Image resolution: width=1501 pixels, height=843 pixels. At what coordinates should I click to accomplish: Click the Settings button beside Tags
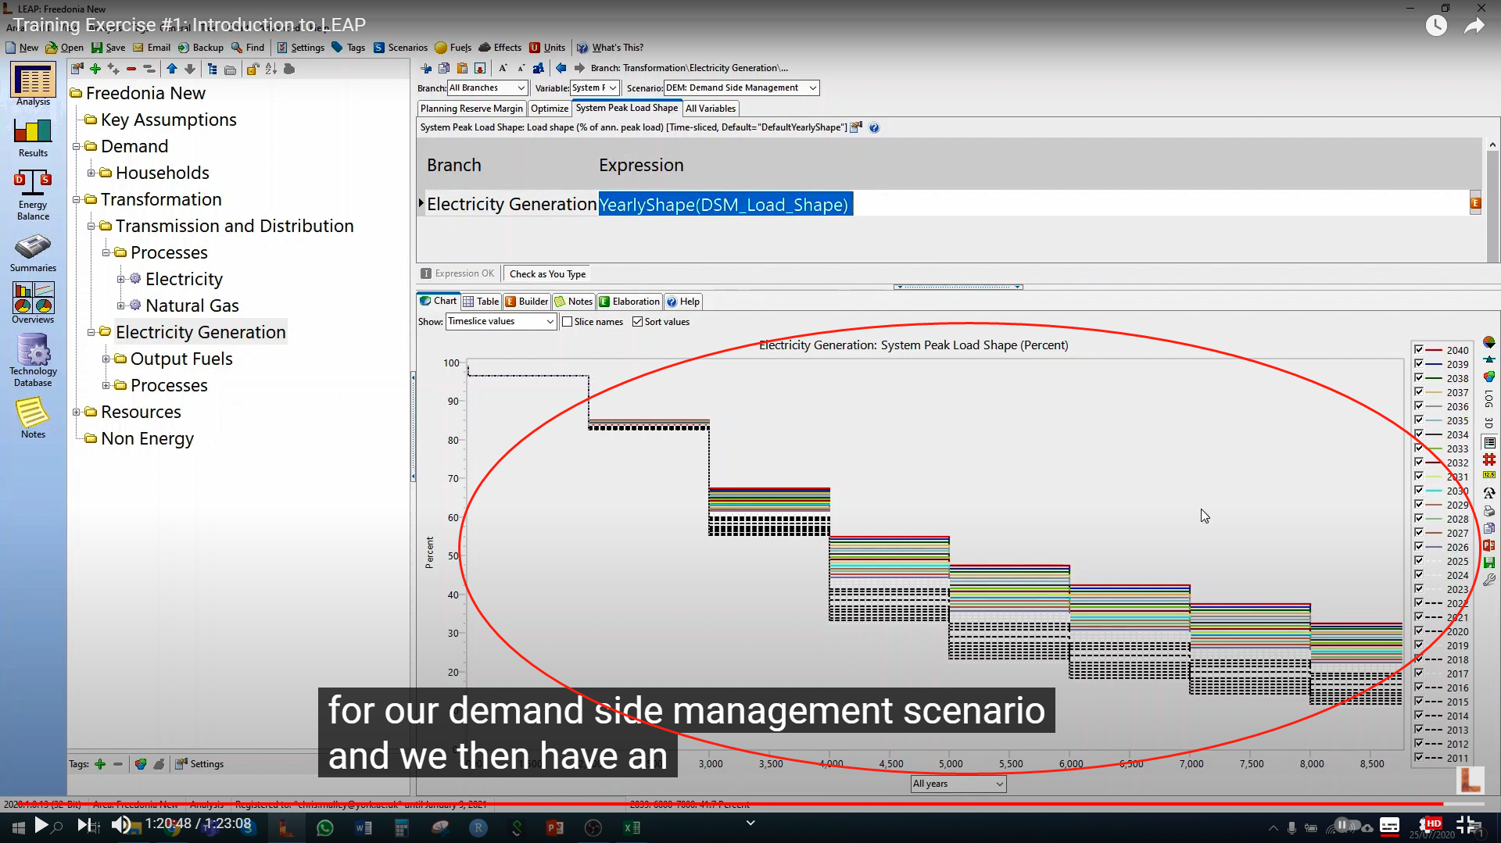(199, 764)
